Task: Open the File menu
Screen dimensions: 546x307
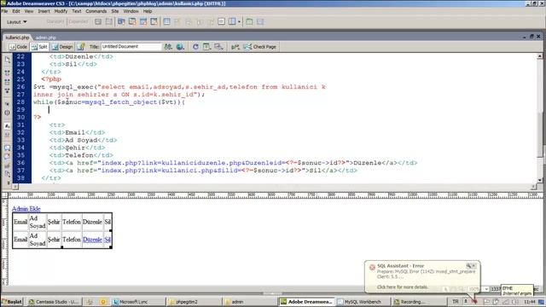Action: pyautogui.click(x=4, y=11)
